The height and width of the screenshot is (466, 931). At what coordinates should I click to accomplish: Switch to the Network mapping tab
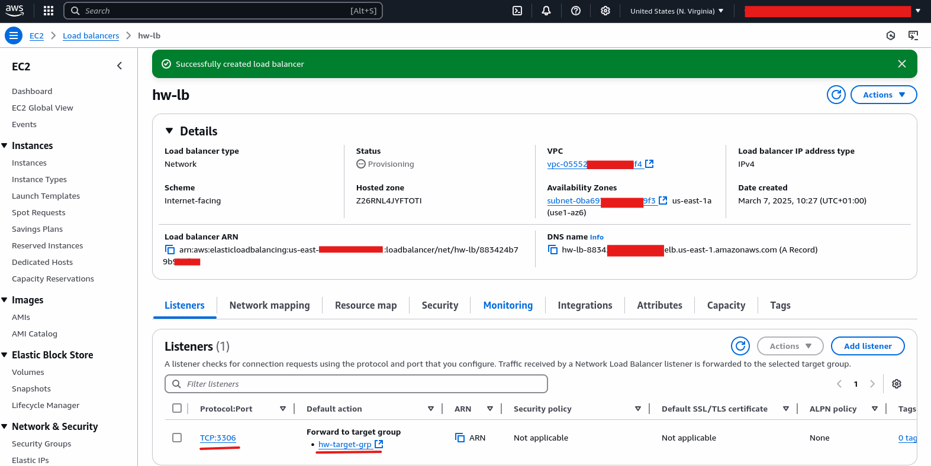tap(269, 305)
